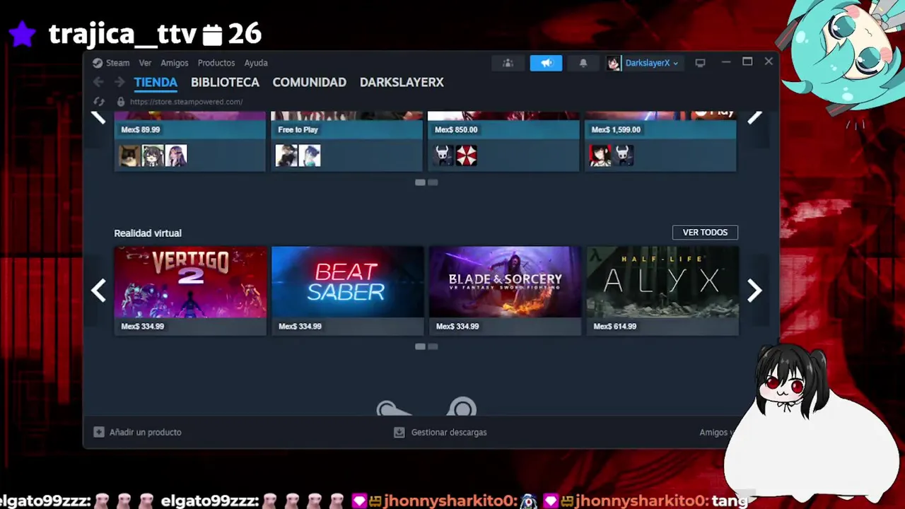The height and width of the screenshot is (509, 905).
Task: Click the blue megaphone announcements button
Action: tap(546, 63)
